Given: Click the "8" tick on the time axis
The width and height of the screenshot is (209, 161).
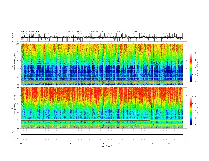Looking at the screenshot, I should (x=153, y=143).
